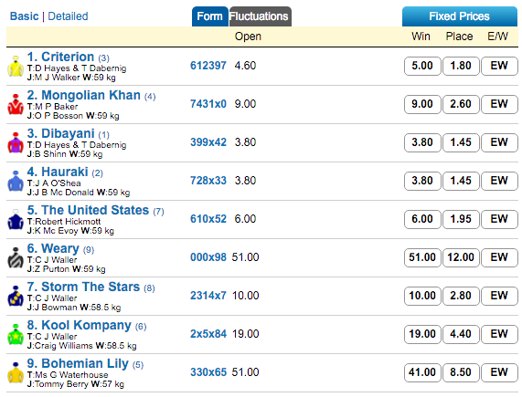Click Bohemian Lily's yellow silk icon
The image size is (522, 397).
(16, 372)
